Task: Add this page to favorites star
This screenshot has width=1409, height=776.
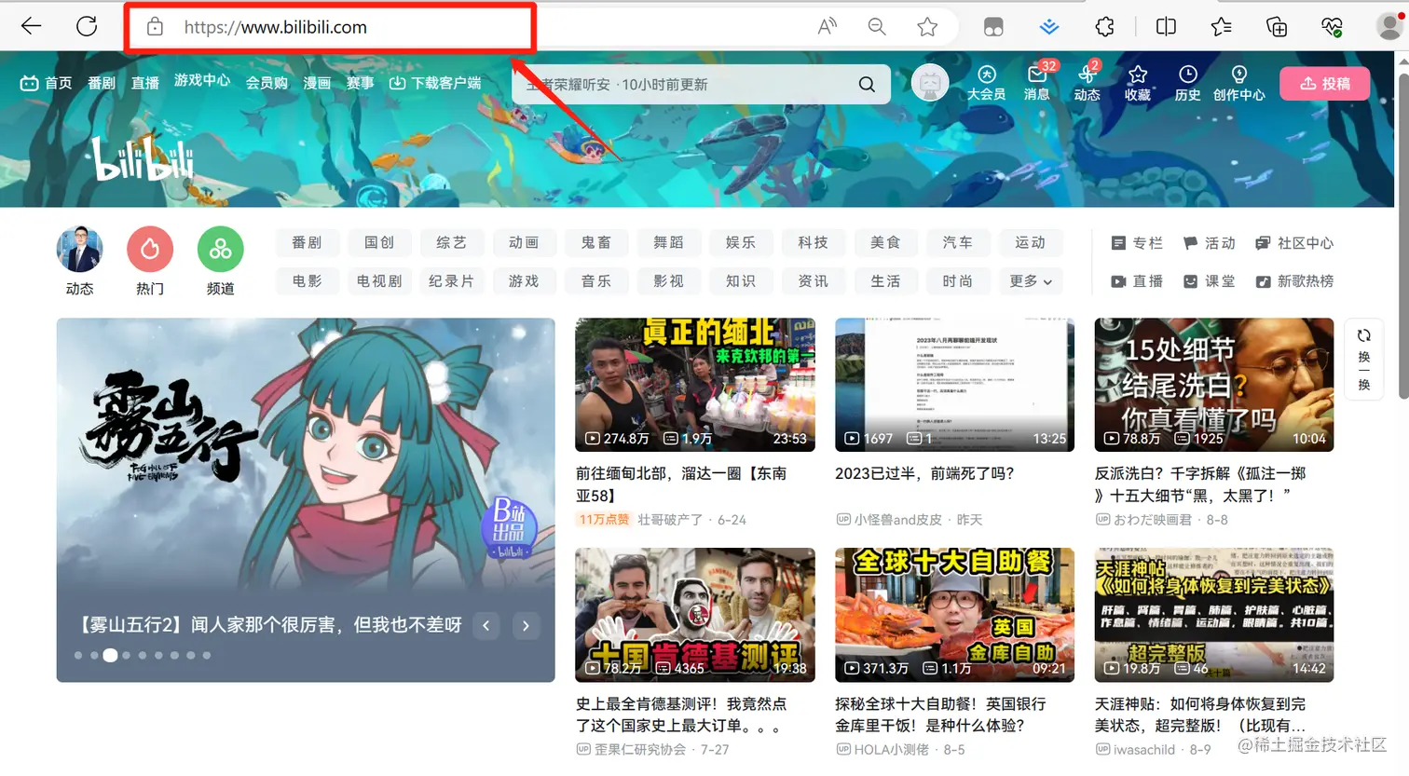Action: click(x=927, y=27)
